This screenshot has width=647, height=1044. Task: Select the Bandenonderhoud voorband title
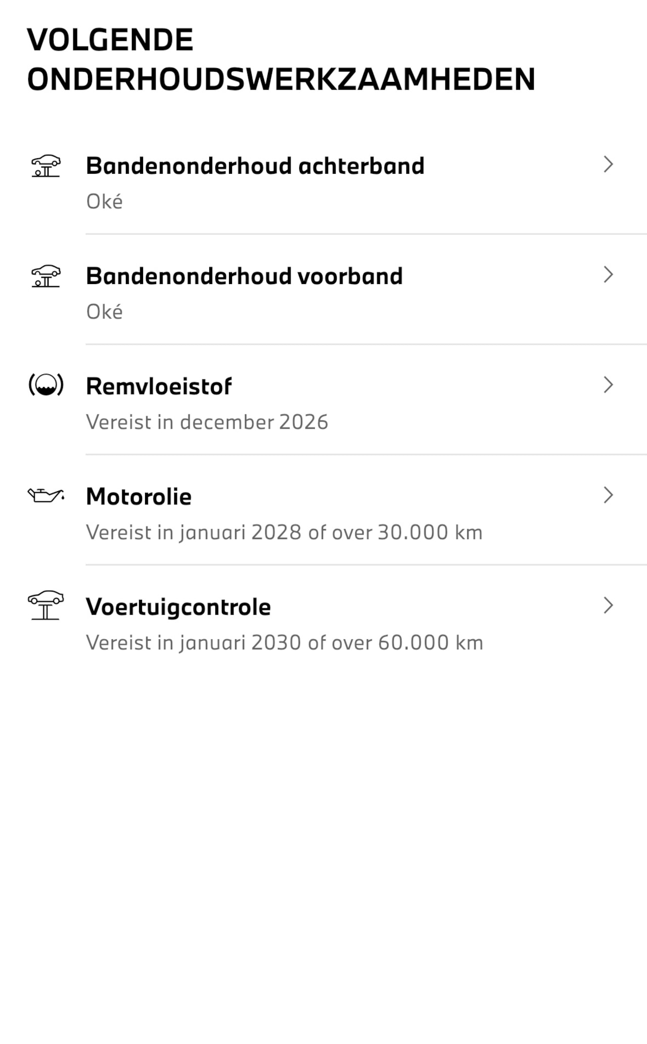244,276
